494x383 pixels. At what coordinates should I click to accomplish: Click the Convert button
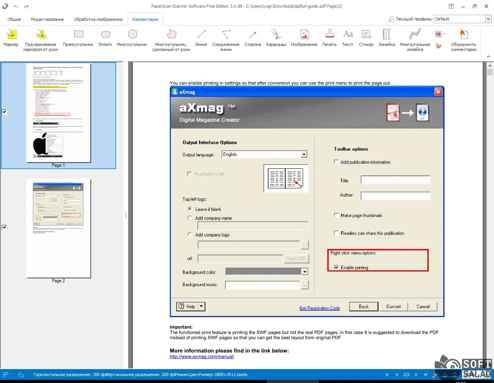pos(393,307)
